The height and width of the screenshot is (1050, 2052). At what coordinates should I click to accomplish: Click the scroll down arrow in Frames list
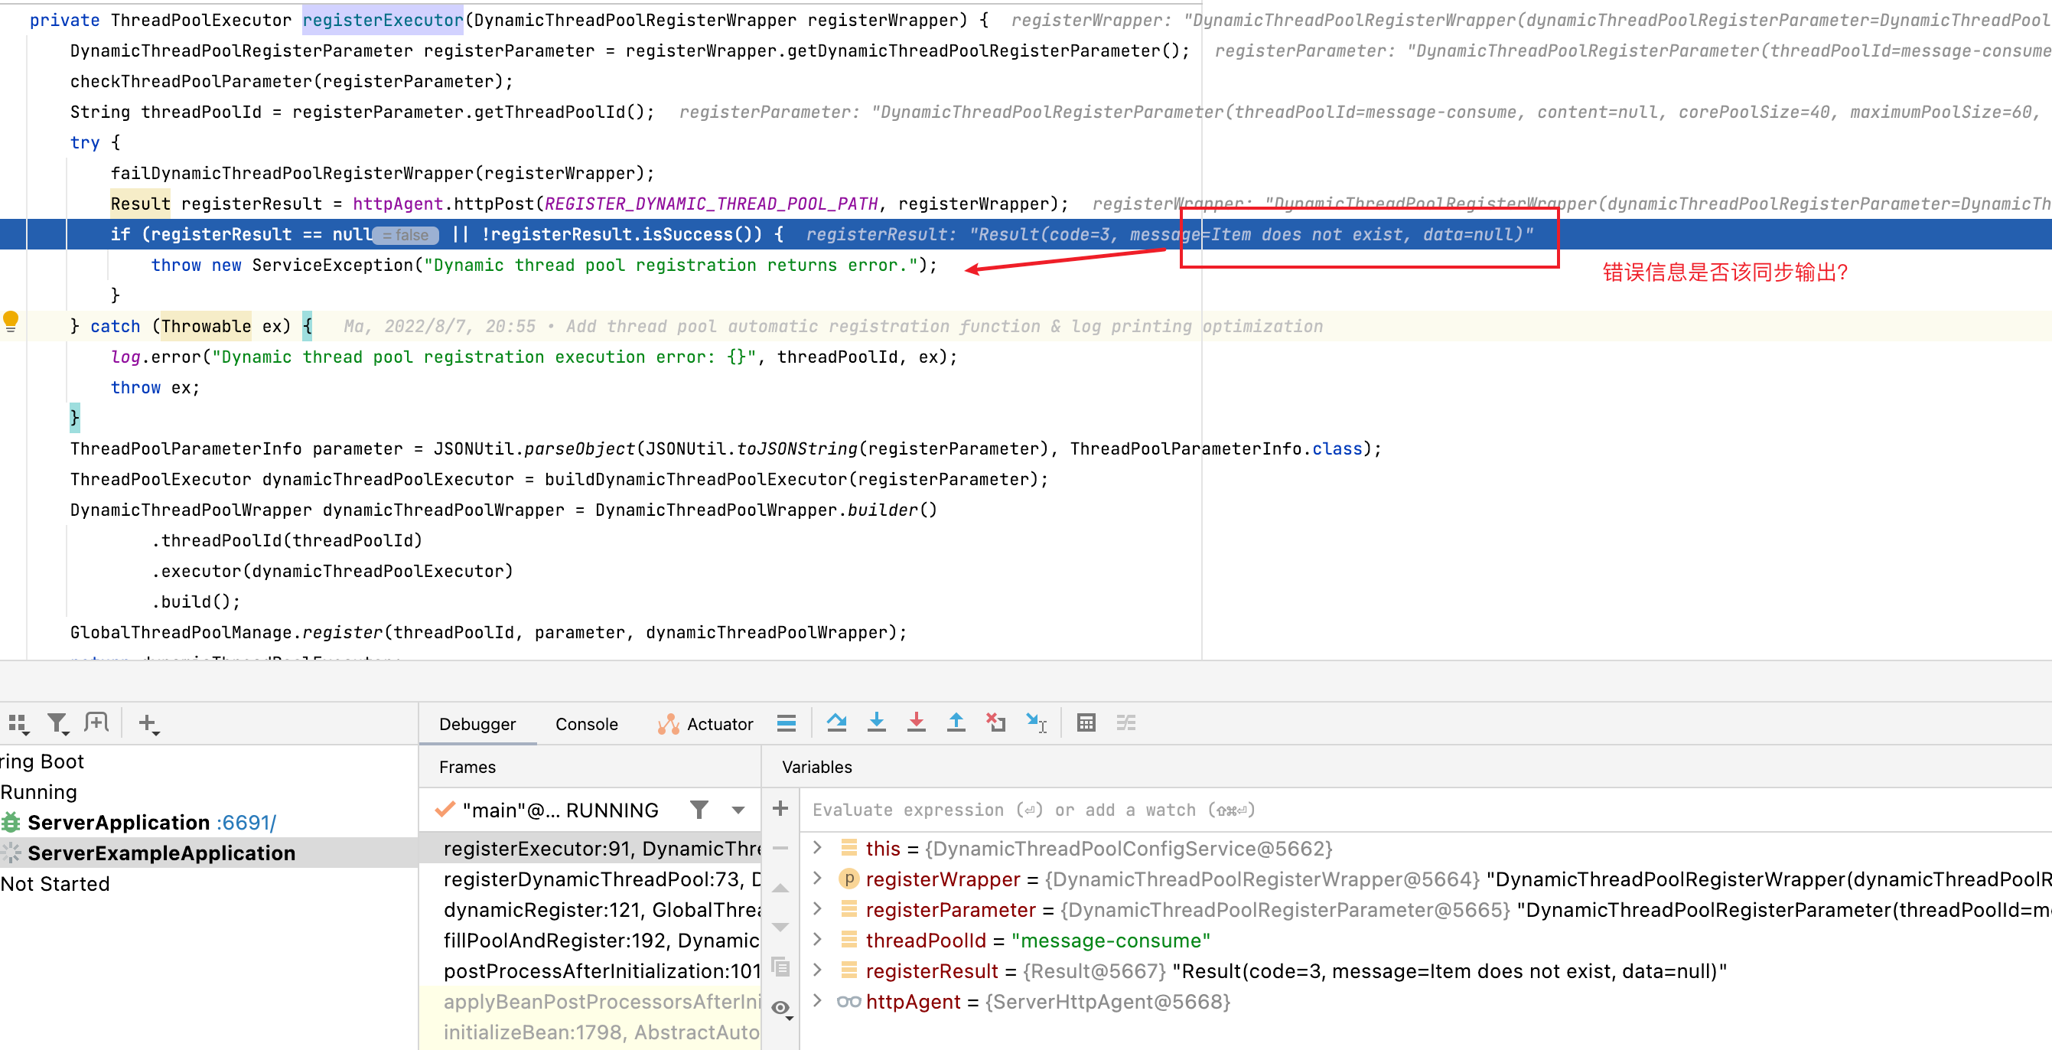click(780, 926)
